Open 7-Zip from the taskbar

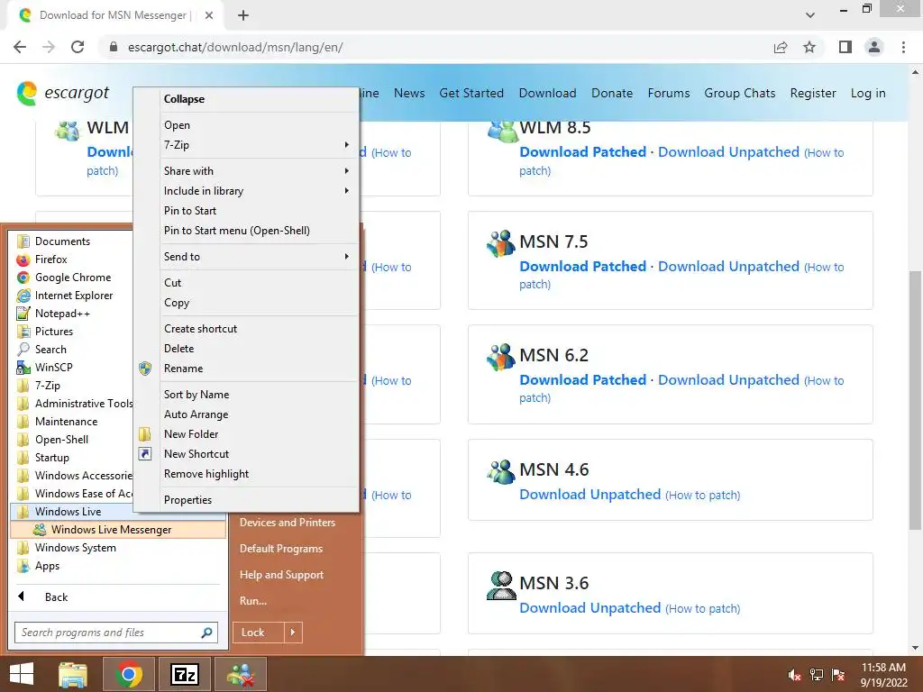(184, 674)
